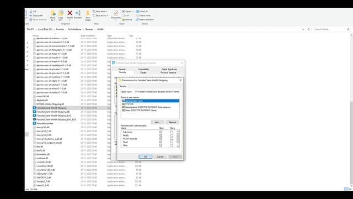353x199 pixels.
Task: Click the Rename icon in ribbon
Action: tap(78, 13)
